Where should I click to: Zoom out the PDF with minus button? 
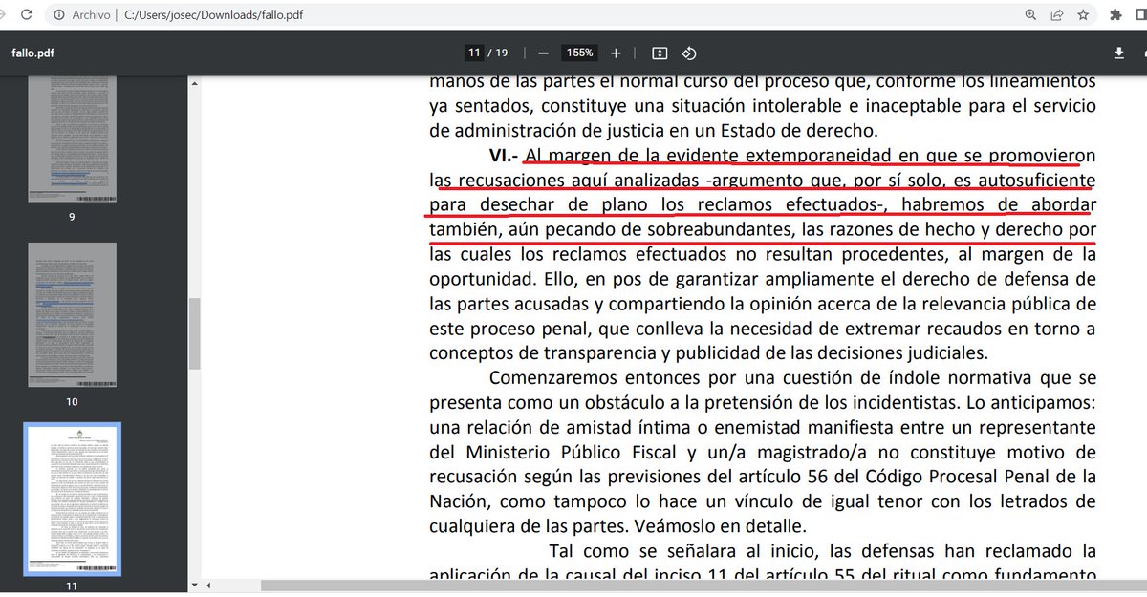coord(543,53)
